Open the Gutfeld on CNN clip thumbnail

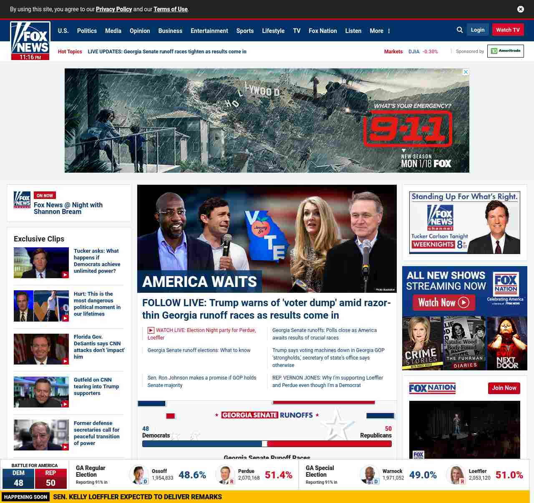click(41, 392)
